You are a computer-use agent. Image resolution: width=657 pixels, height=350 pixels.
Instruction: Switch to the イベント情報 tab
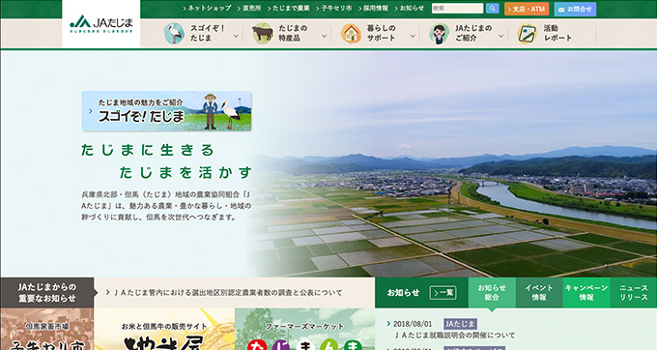point(539,293)
